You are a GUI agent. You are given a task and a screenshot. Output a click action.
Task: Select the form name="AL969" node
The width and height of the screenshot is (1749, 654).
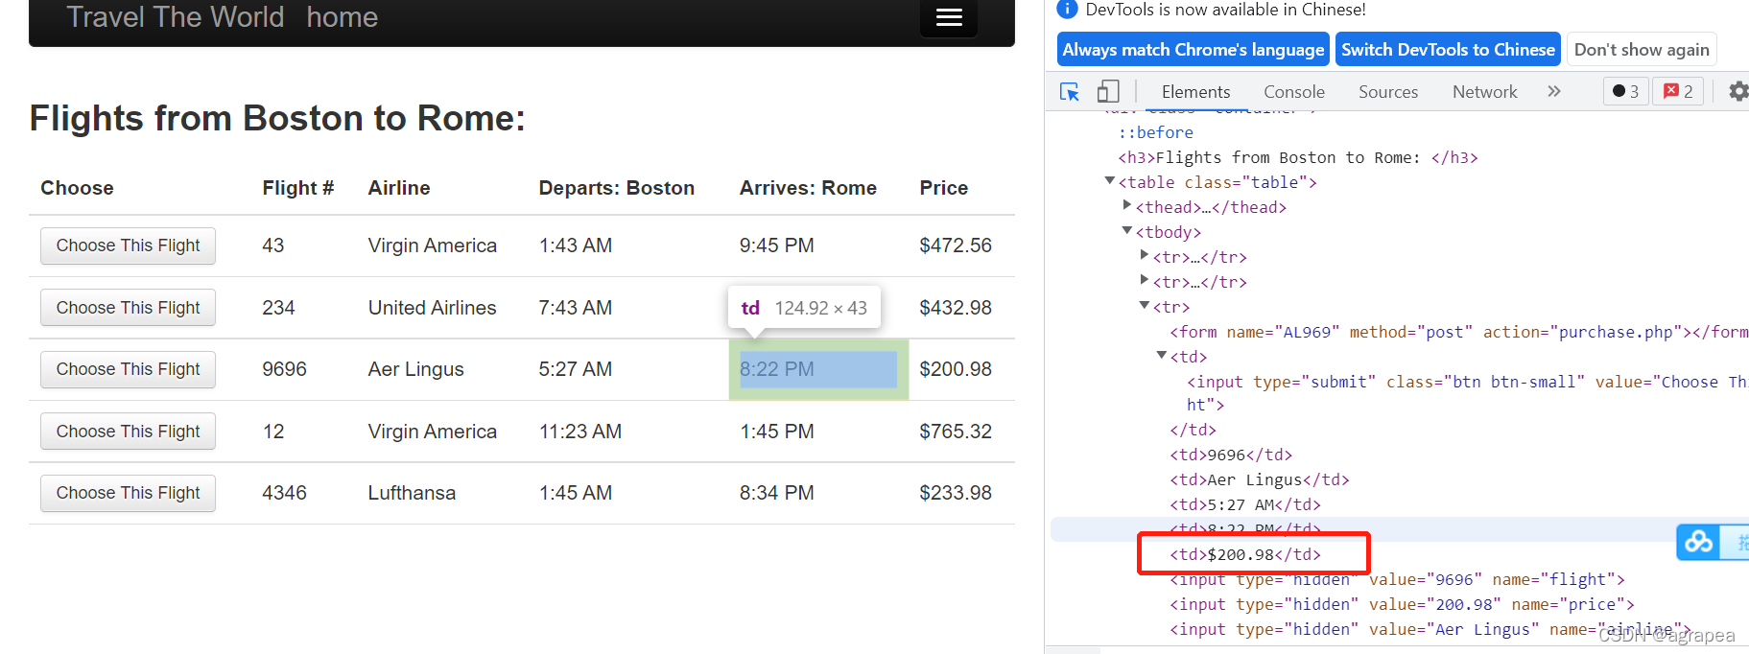click(1459, 332)
